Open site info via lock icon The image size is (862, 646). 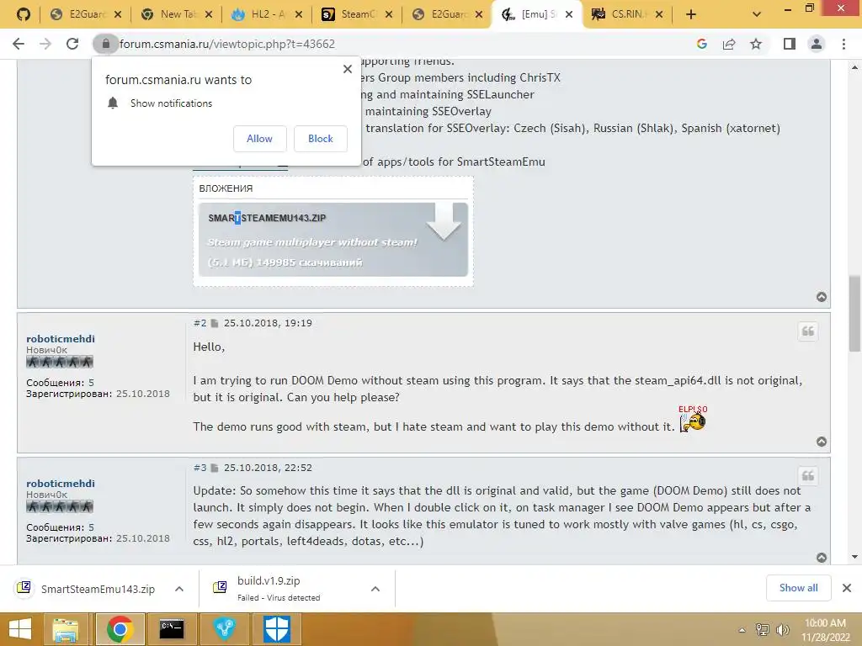click(x=105, y=44)
